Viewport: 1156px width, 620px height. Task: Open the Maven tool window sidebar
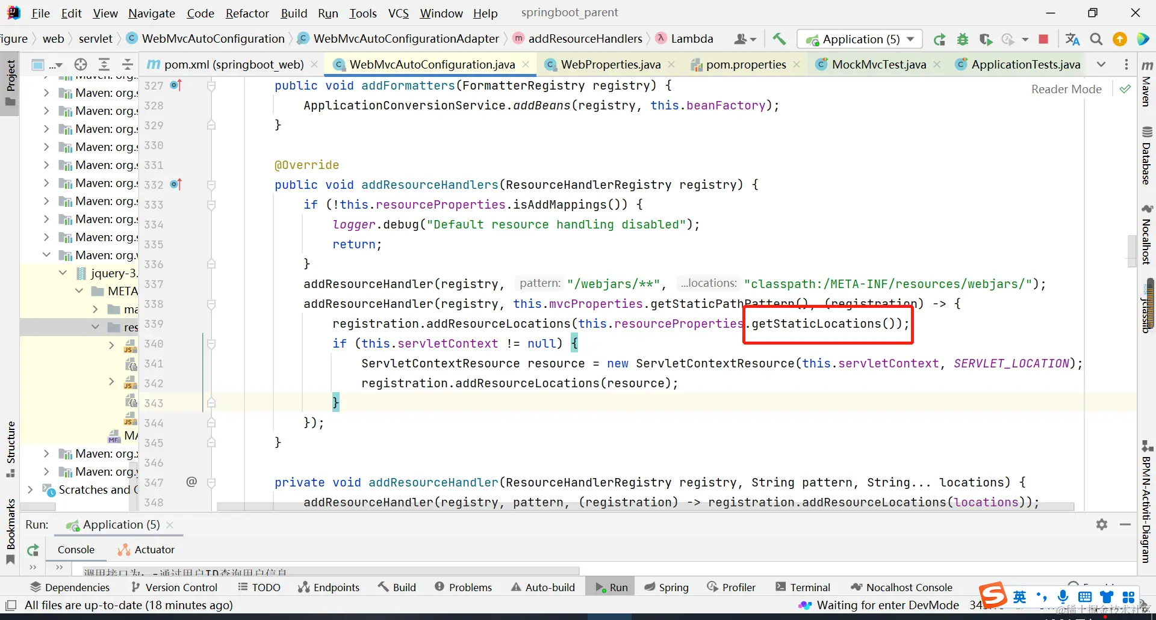click(x=1147, y=83)
